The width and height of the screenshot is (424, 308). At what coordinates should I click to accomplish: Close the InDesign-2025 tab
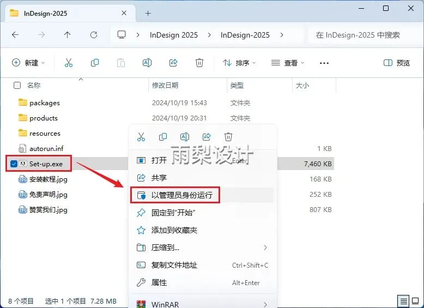pyautogui.click(x=124, y=13)
